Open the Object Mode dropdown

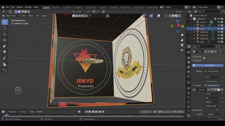point(11,16)
